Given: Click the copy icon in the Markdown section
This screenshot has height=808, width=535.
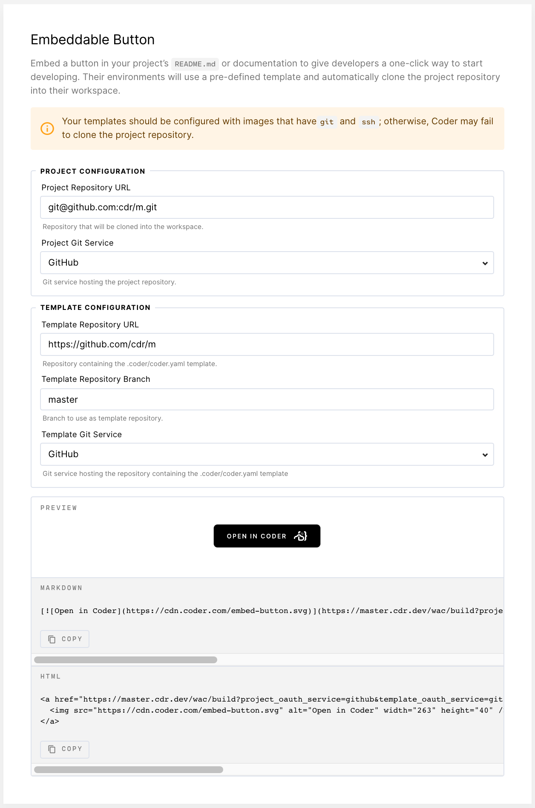Looking at the screenshot, I should [x=52, y=639].
